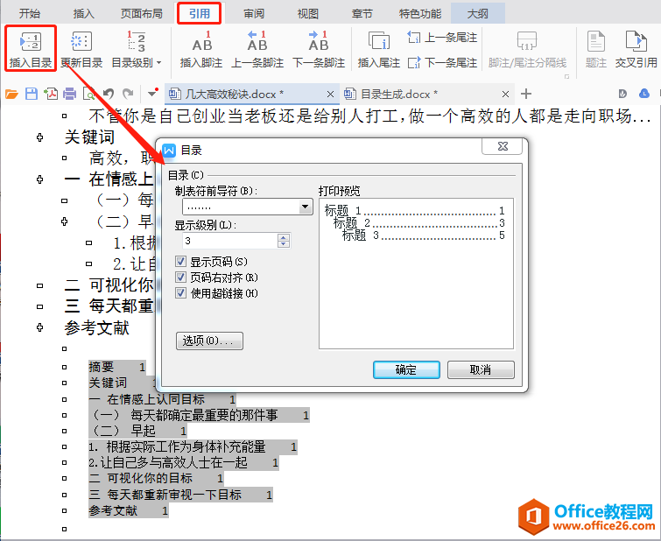Click TOC entry 1. 根据实际工作为身体补充能量
Viewport: 661px width, 541px height.
(x=193, y=447)
